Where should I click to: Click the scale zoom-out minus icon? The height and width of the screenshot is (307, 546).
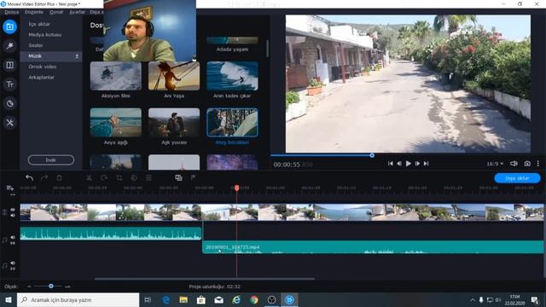tap(29, 287)
